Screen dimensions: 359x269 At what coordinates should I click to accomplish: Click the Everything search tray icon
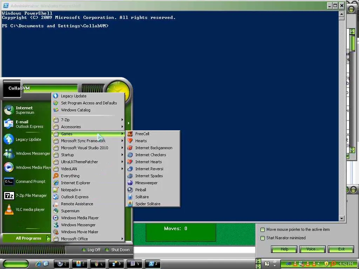(x=333, y=264)
